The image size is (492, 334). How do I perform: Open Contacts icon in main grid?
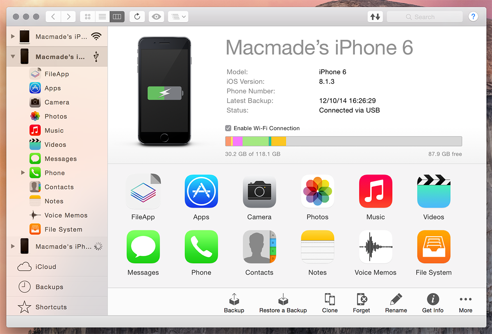pos(259,247)
